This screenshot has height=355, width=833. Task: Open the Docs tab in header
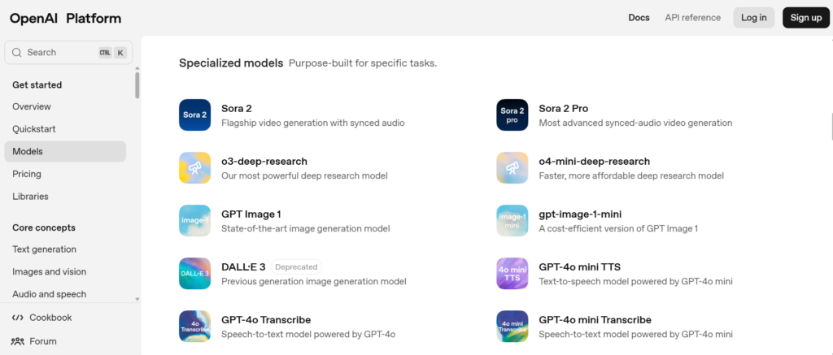coord(639,18)
